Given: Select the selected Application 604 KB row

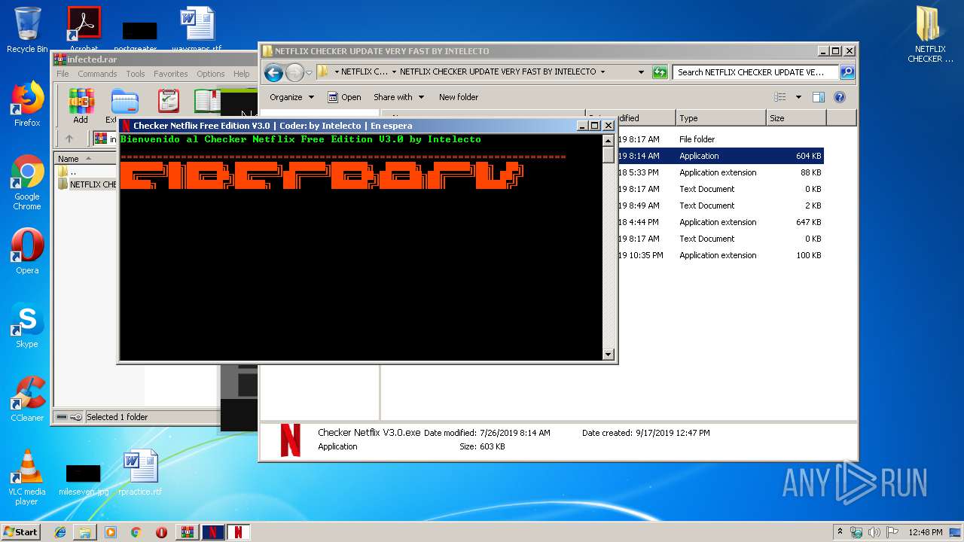Looking at the screenshot, I should click(721, 156).
